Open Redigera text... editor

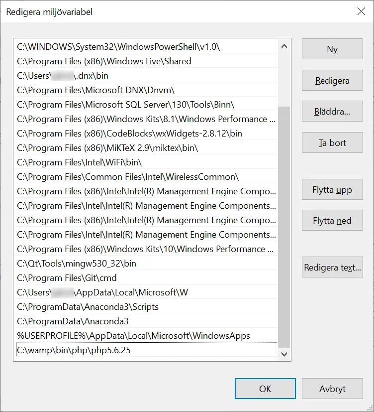click(332, 267)
